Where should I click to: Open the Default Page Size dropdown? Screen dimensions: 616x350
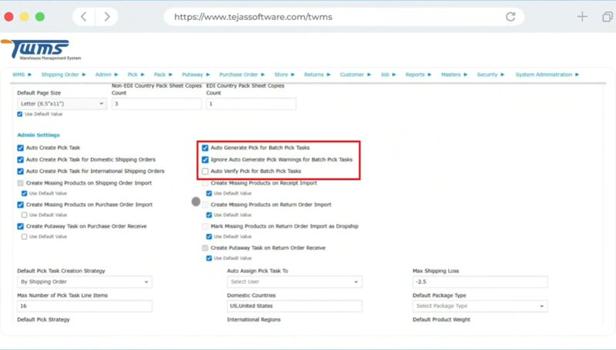pyautogui.click(x=62, y=104)
